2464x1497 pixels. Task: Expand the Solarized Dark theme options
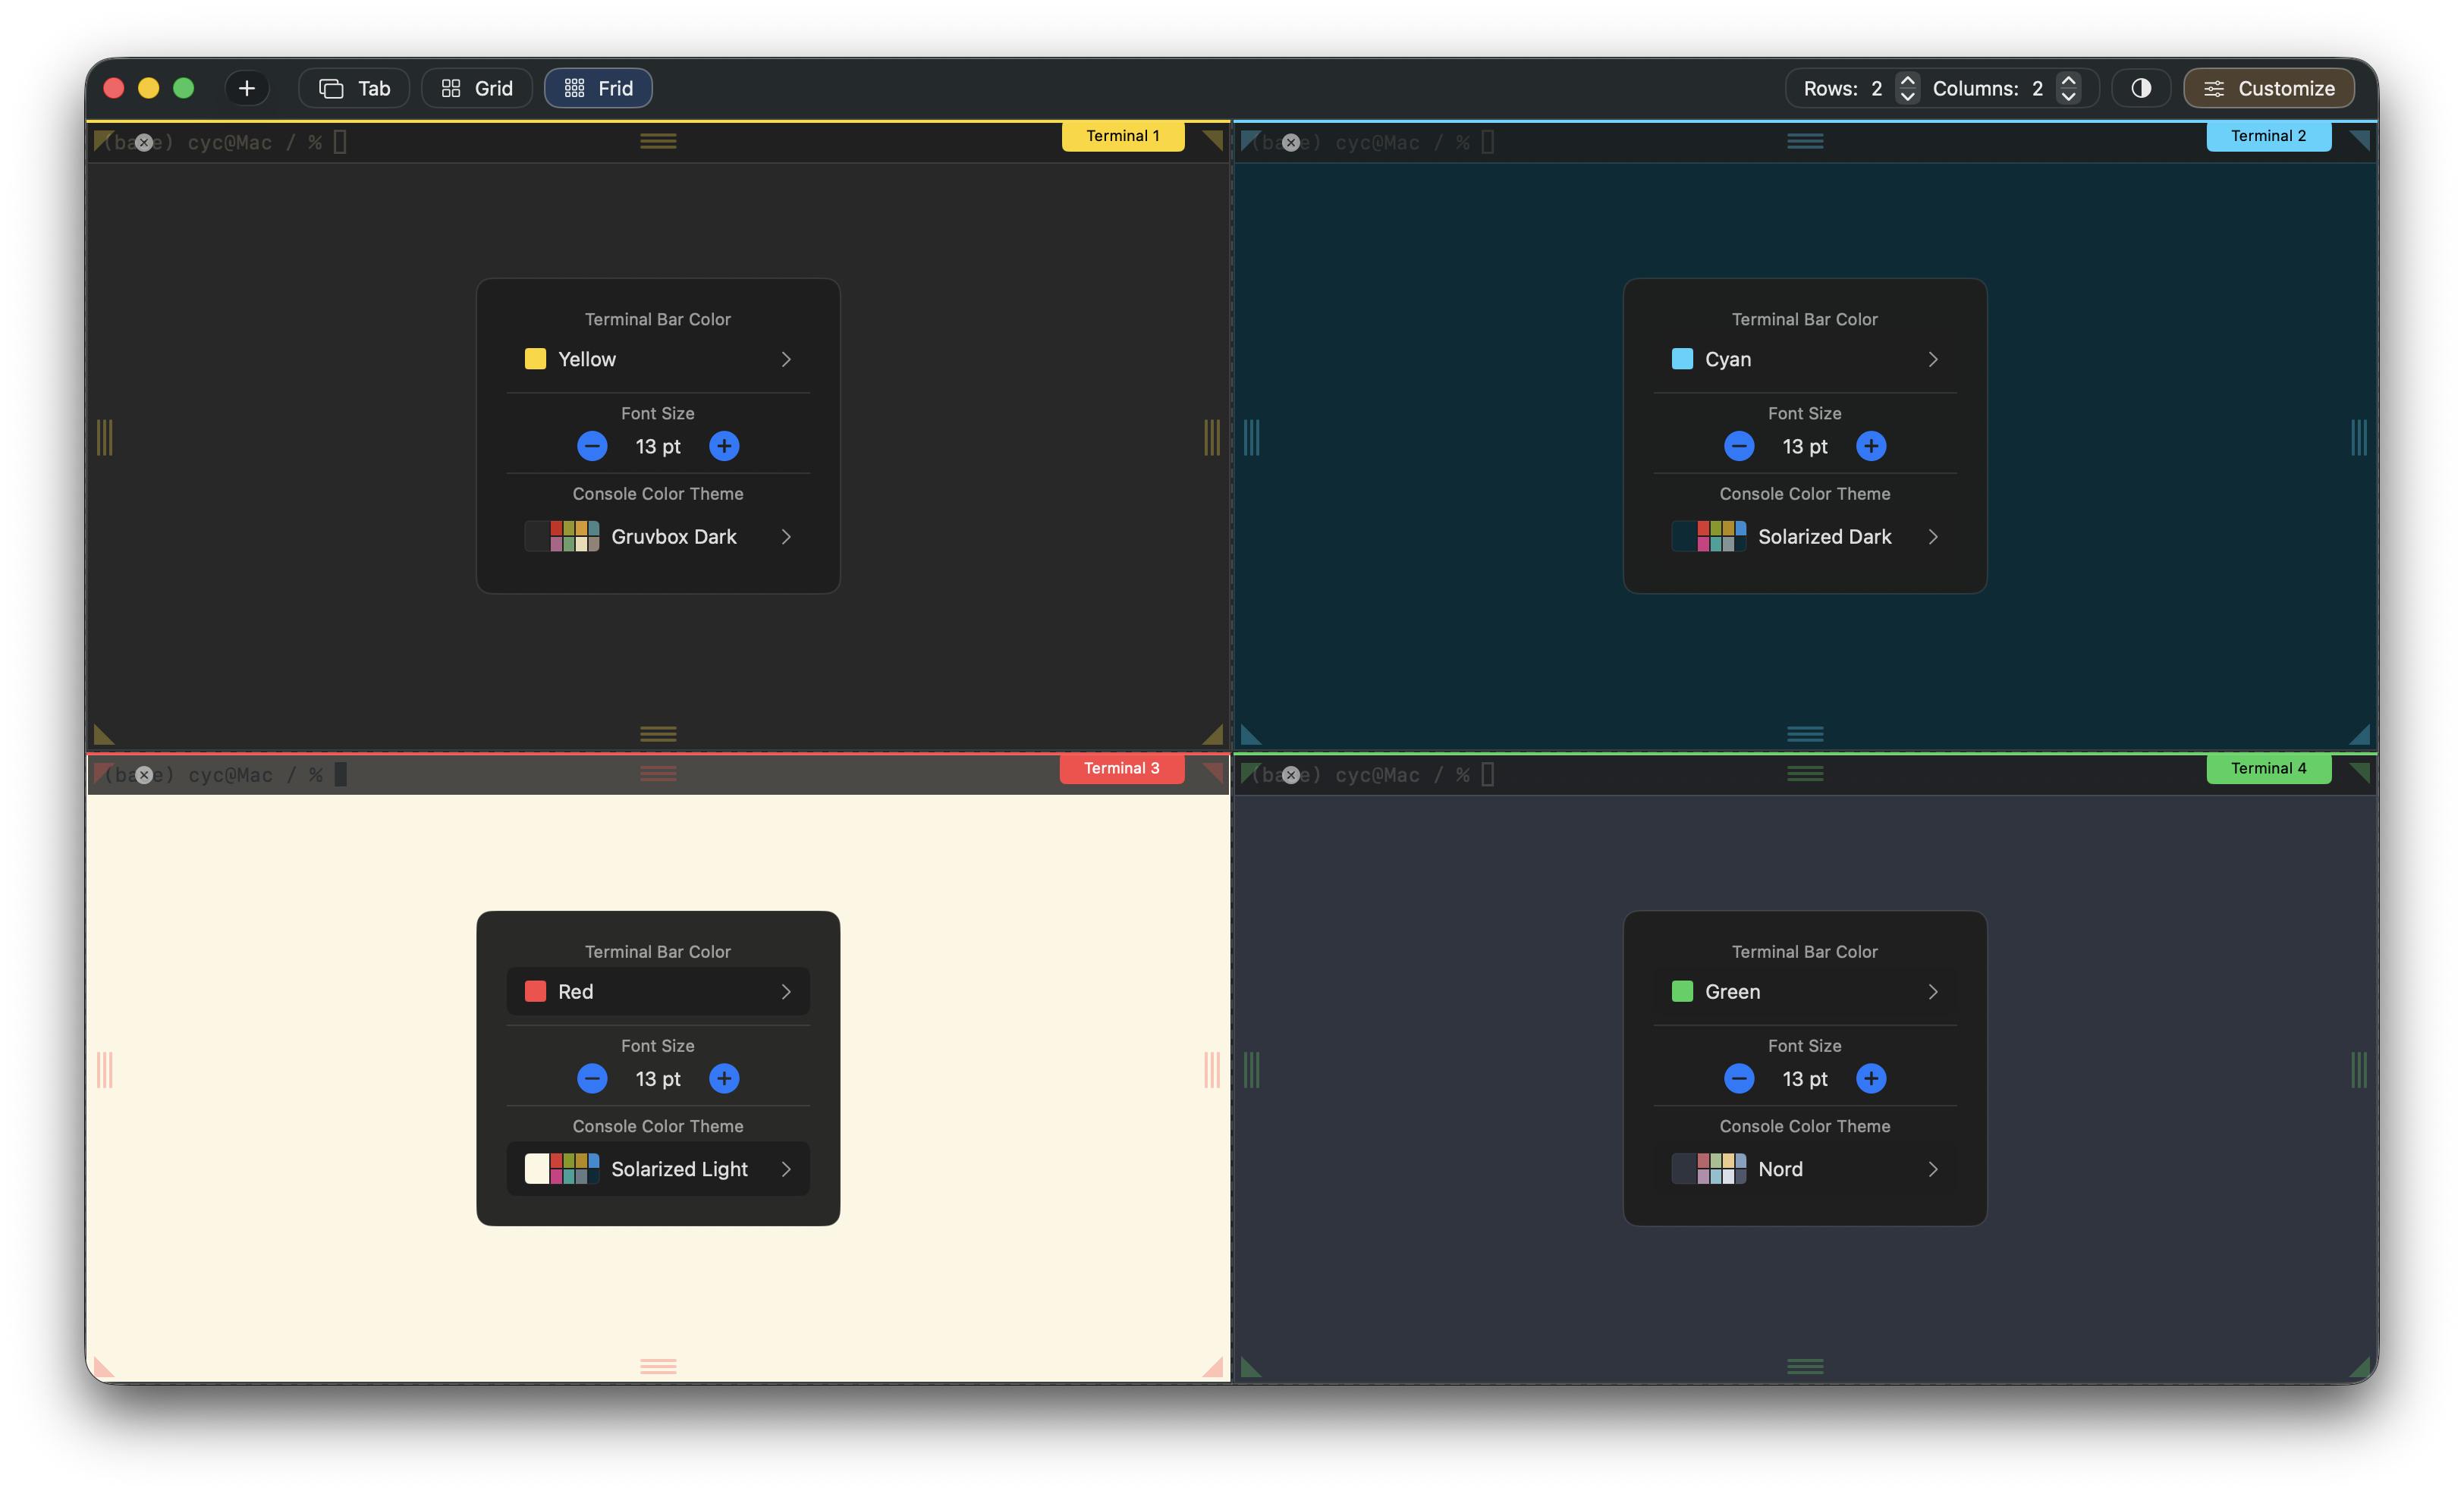tap(1934, 537)
